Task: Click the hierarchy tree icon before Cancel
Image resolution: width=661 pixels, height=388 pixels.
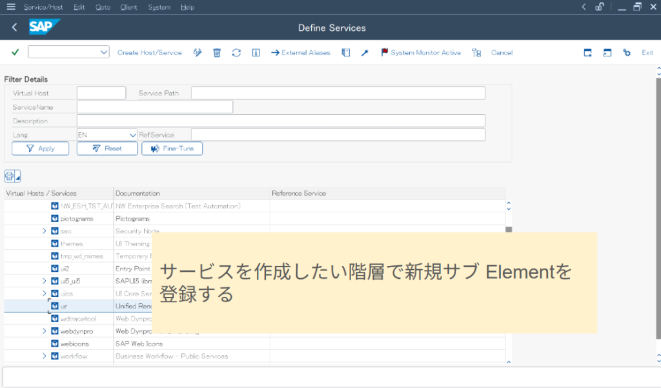Action: click(x=476, y=53)
